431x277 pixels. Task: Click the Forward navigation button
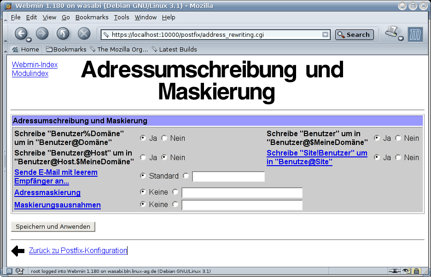pyautogui.click(x=42, y=34)
